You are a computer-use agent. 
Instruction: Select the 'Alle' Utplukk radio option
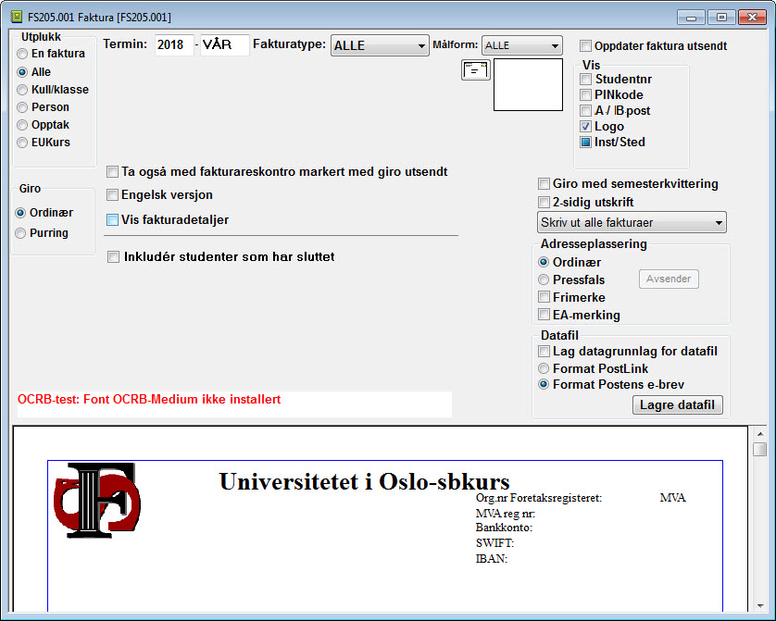(22, 72)
